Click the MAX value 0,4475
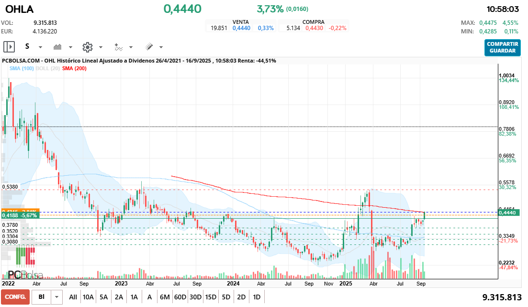The height and width of the screenshot is (307, 528). click(x=488, y=23)
